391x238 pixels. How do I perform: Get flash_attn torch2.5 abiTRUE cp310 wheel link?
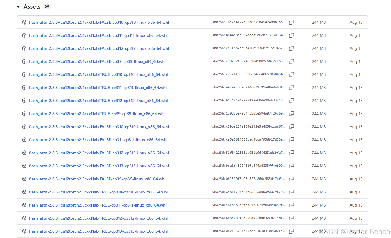99,192
